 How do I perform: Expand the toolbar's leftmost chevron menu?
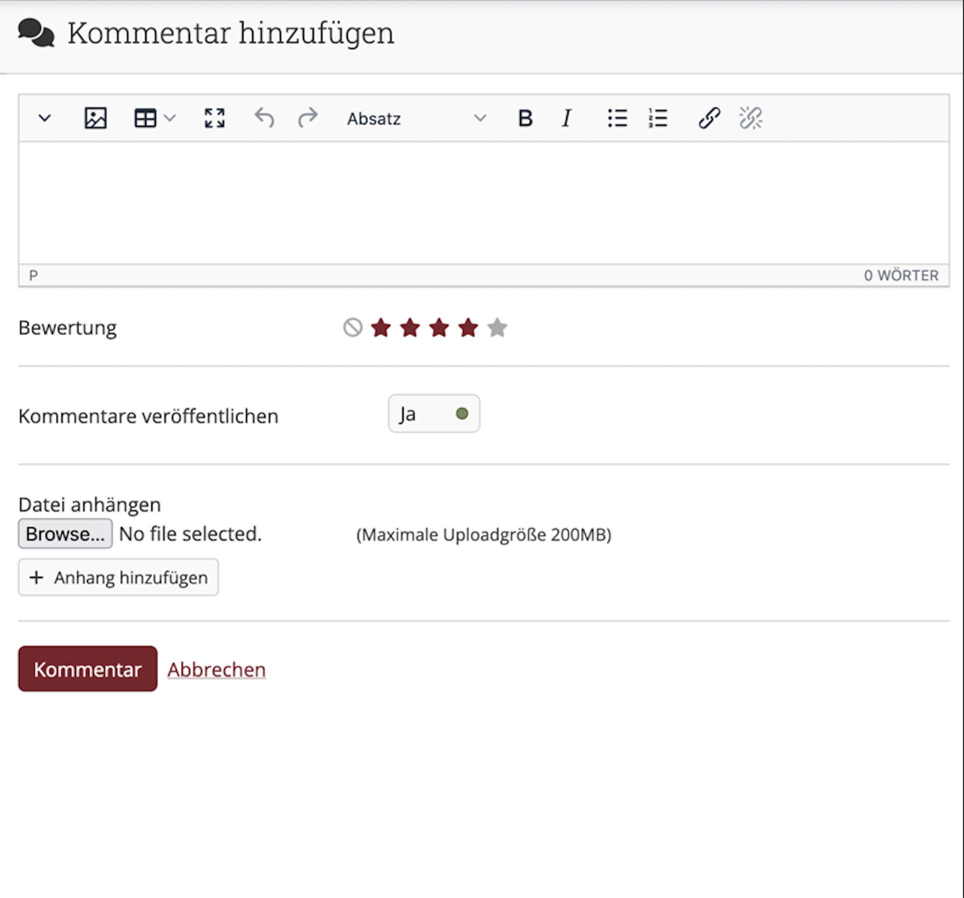click(x=45, y=118)
